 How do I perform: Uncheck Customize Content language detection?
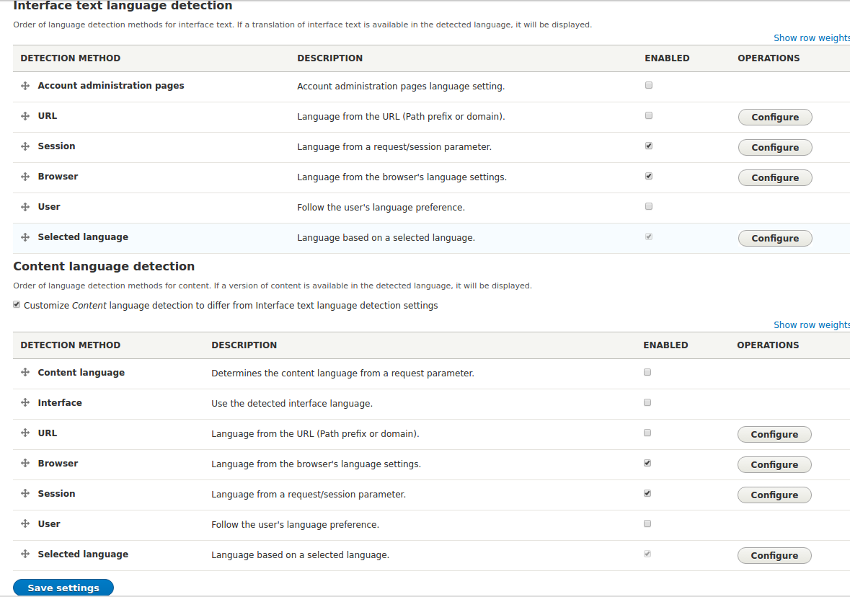pyautogui.click(x=16, y=304)
